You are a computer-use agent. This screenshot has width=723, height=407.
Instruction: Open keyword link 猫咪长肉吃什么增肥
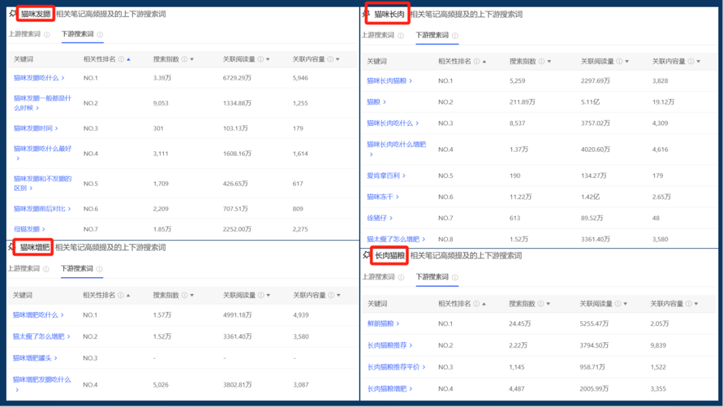tap(396, 149)
